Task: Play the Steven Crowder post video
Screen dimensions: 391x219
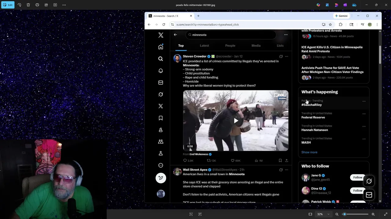Action: [x=236, y=121]
